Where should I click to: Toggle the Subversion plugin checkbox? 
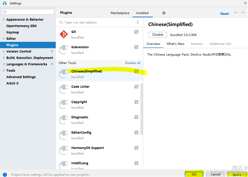click(136, 47)
